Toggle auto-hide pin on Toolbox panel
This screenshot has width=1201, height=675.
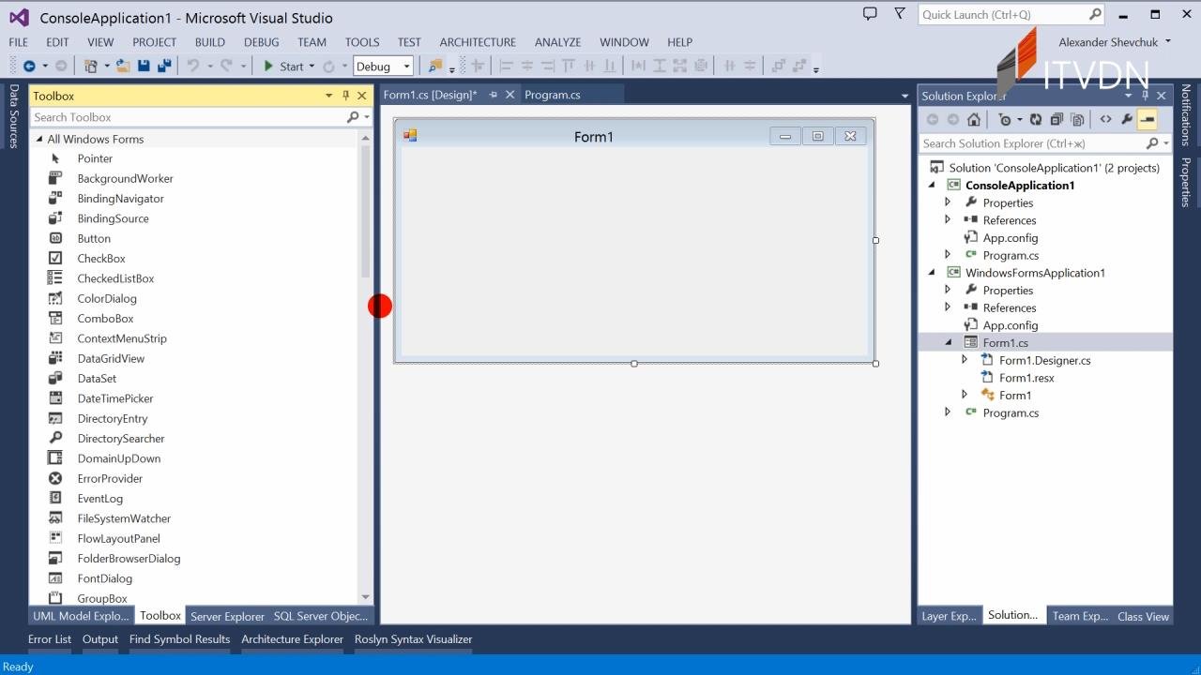click(345, 96)
